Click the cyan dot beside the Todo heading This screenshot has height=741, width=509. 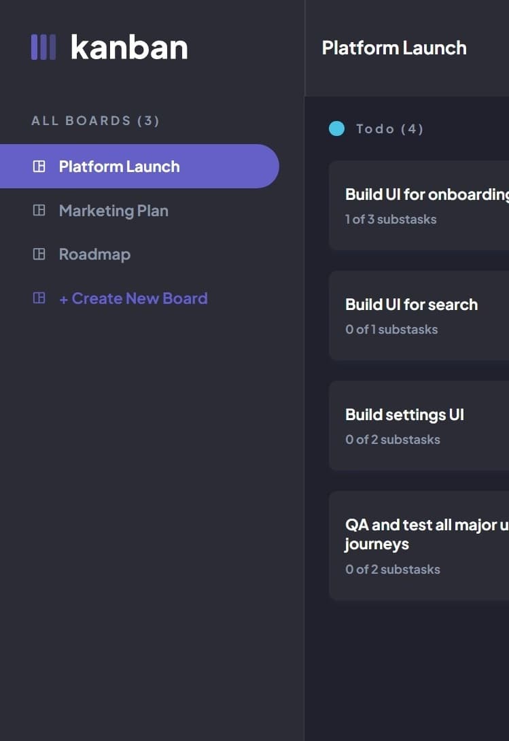[x=336, y=128]
